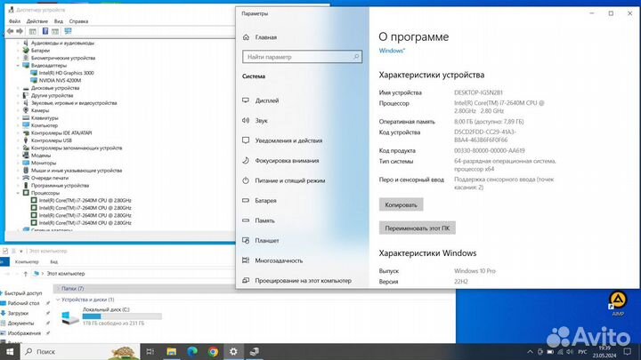Image resolution: width=641 pixels, height=360 pixels.
Task: Open the Windows Start menu
Action: [10, 351]
